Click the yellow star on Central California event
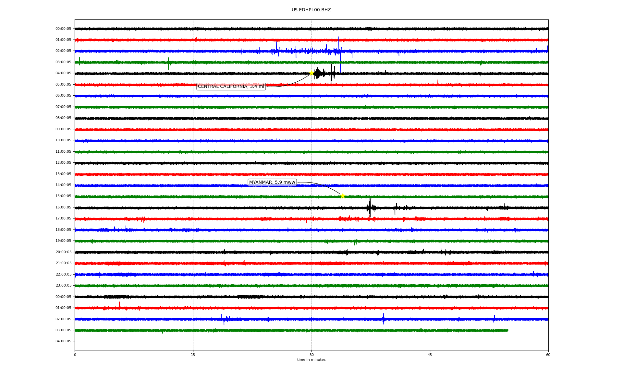The height and width of the screenshot is (389, 623). coord(311,73)
